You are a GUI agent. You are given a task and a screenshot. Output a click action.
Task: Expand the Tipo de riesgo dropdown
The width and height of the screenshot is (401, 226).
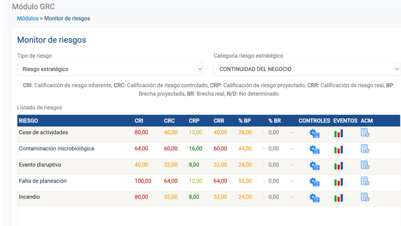point(110,69)
